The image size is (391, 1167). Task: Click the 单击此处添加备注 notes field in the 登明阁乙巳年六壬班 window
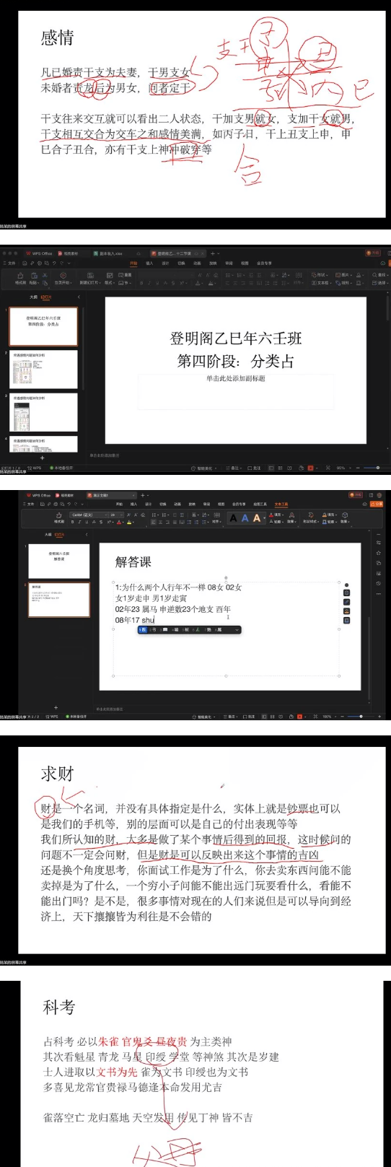tap(105, 455)
